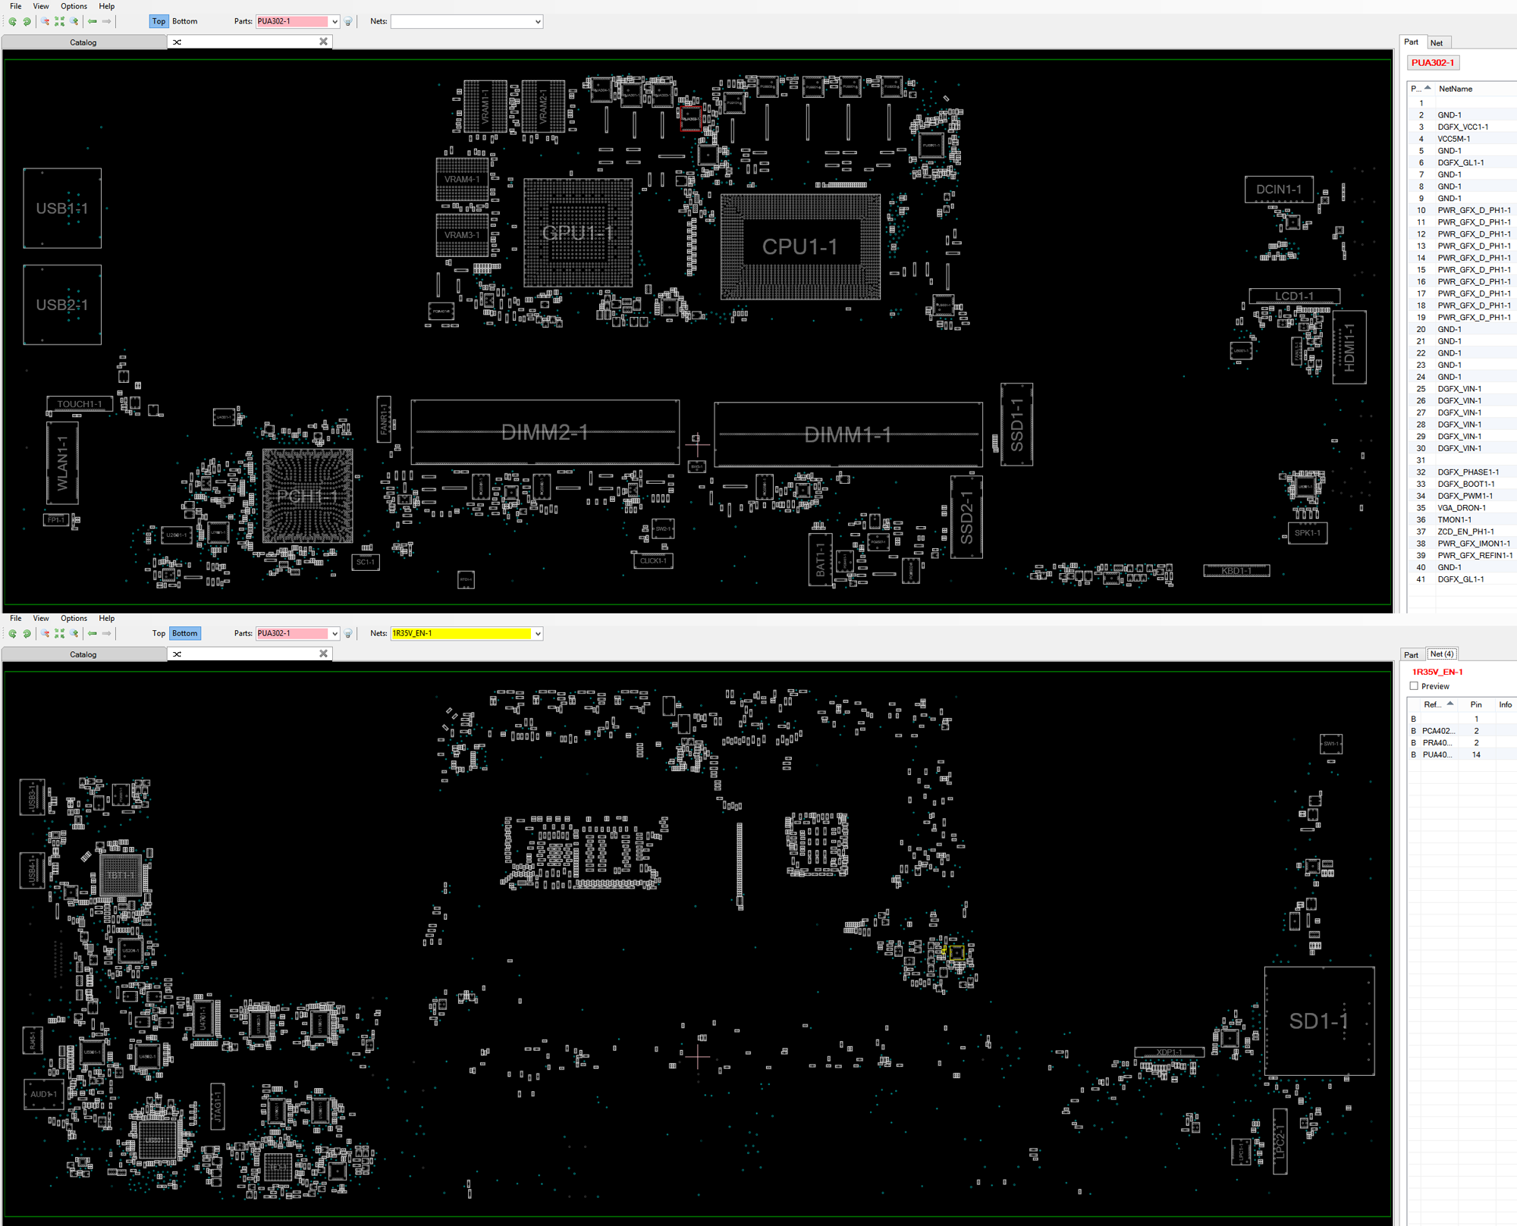This screenshot has height=1226, width=1517.
Task: Select DGFX_VCC1-1 row in pin list
Action: pyautogui.click(x=1462, y=127)
